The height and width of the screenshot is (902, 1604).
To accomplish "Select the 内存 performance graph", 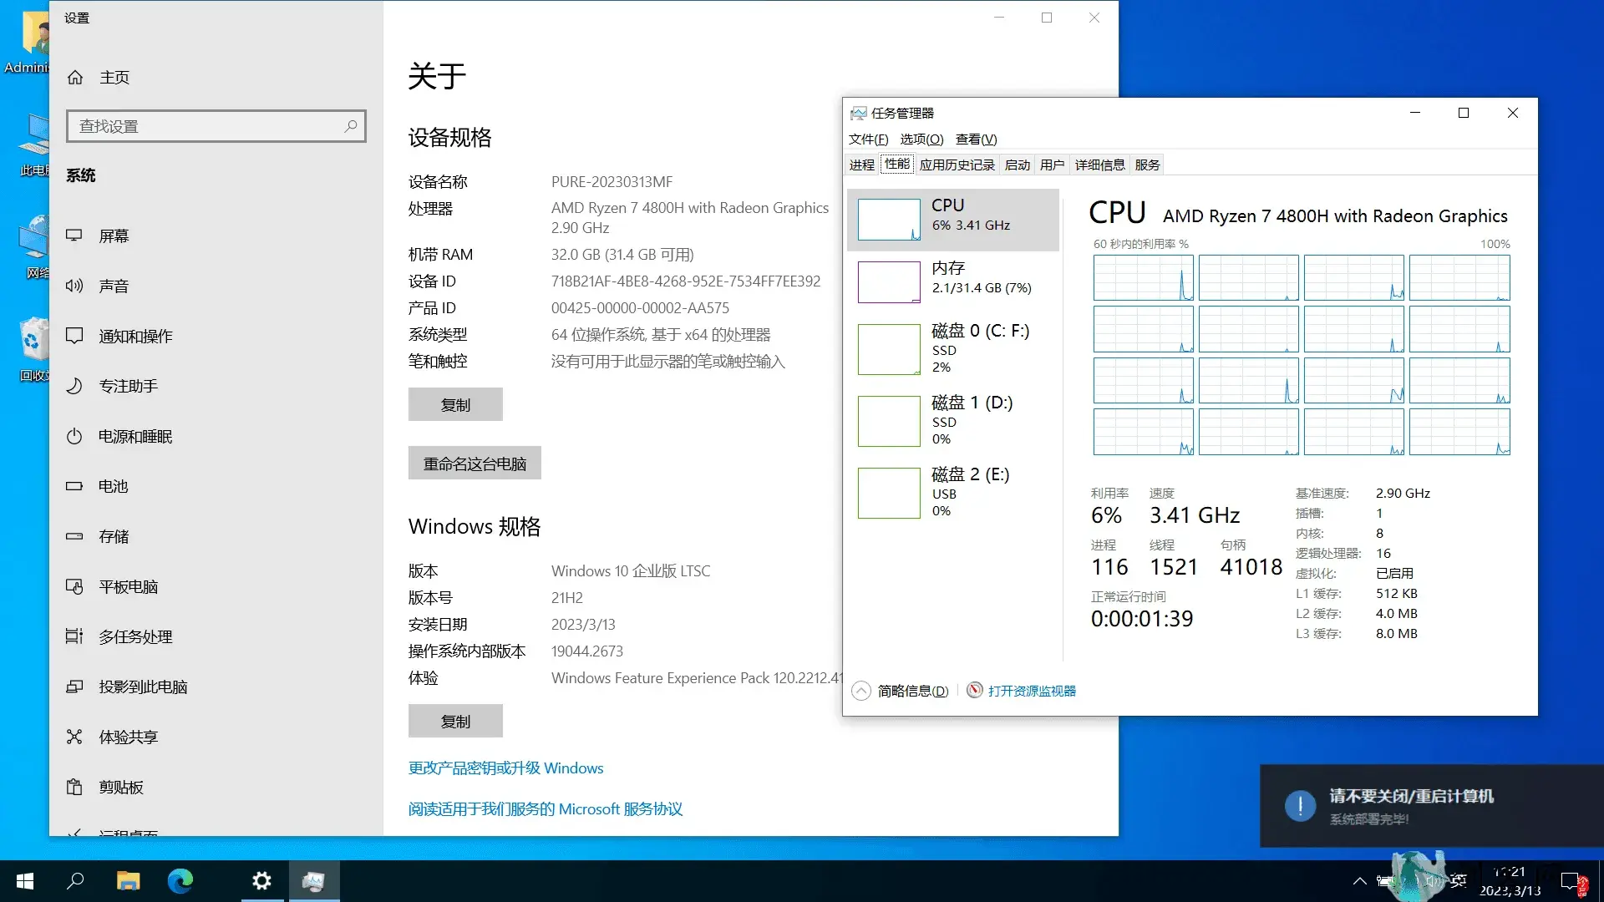I will pyautogui.click(x=953, y=281).
